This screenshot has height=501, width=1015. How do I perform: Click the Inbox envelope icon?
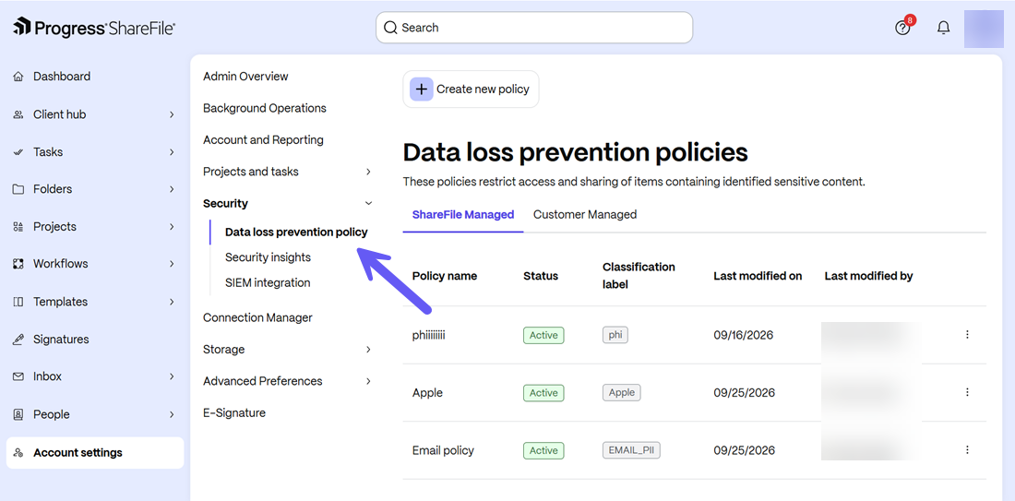pos(18,376)
